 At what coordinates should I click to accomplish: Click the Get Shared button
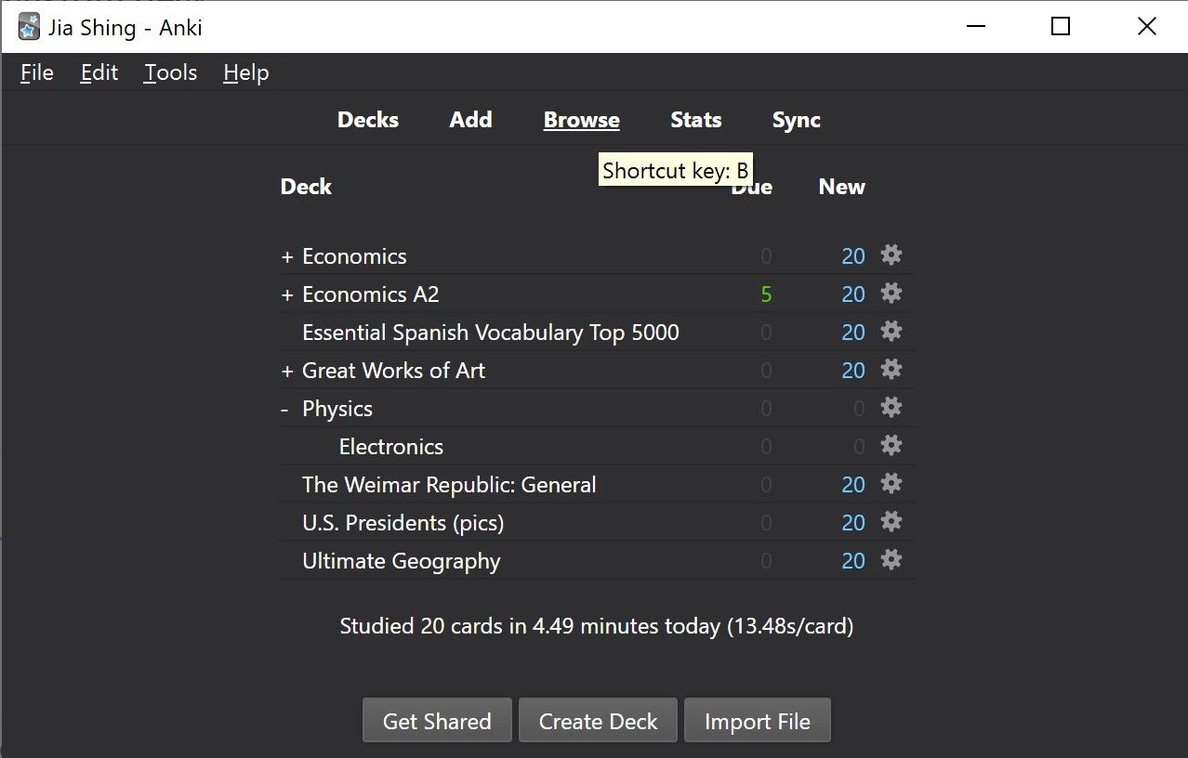click(437, 721)
